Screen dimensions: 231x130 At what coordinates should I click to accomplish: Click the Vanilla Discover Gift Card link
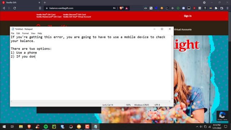(74, 14)
